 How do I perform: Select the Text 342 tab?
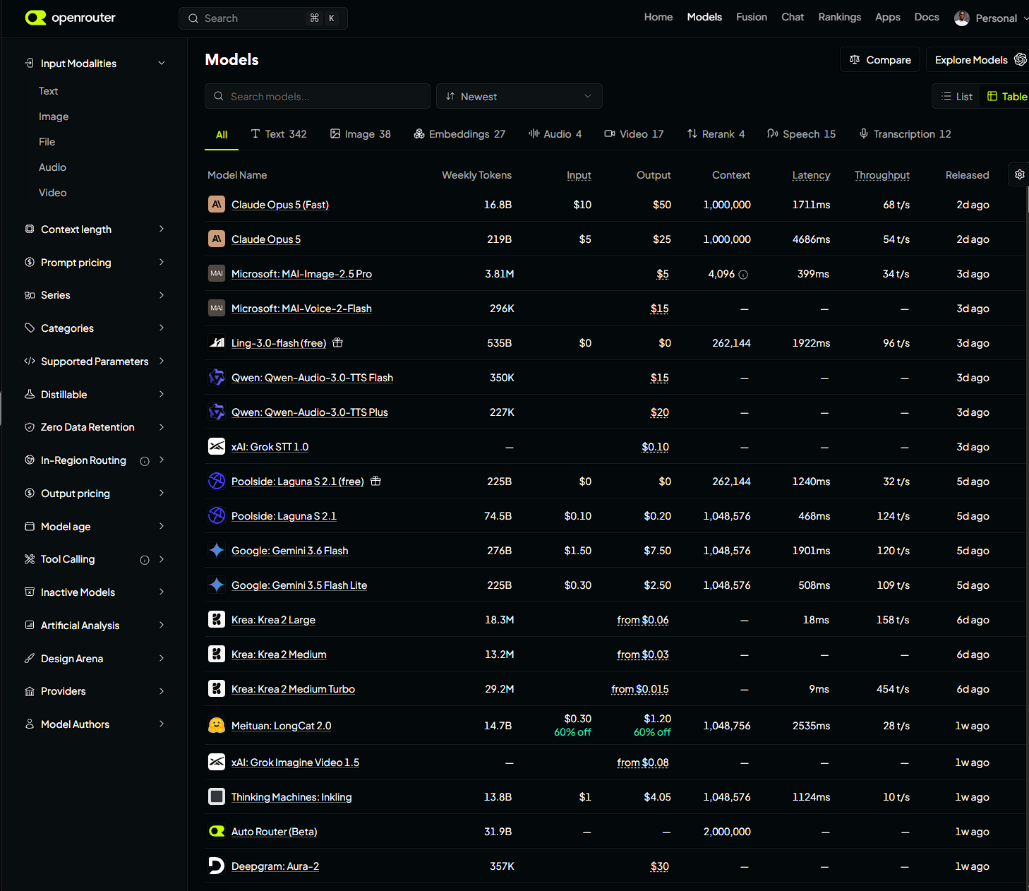click(279, 134)
